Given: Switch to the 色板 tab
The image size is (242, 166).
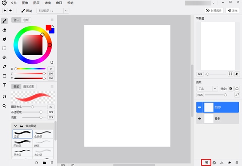Looking at the screenshot, I should click(26, 20).
